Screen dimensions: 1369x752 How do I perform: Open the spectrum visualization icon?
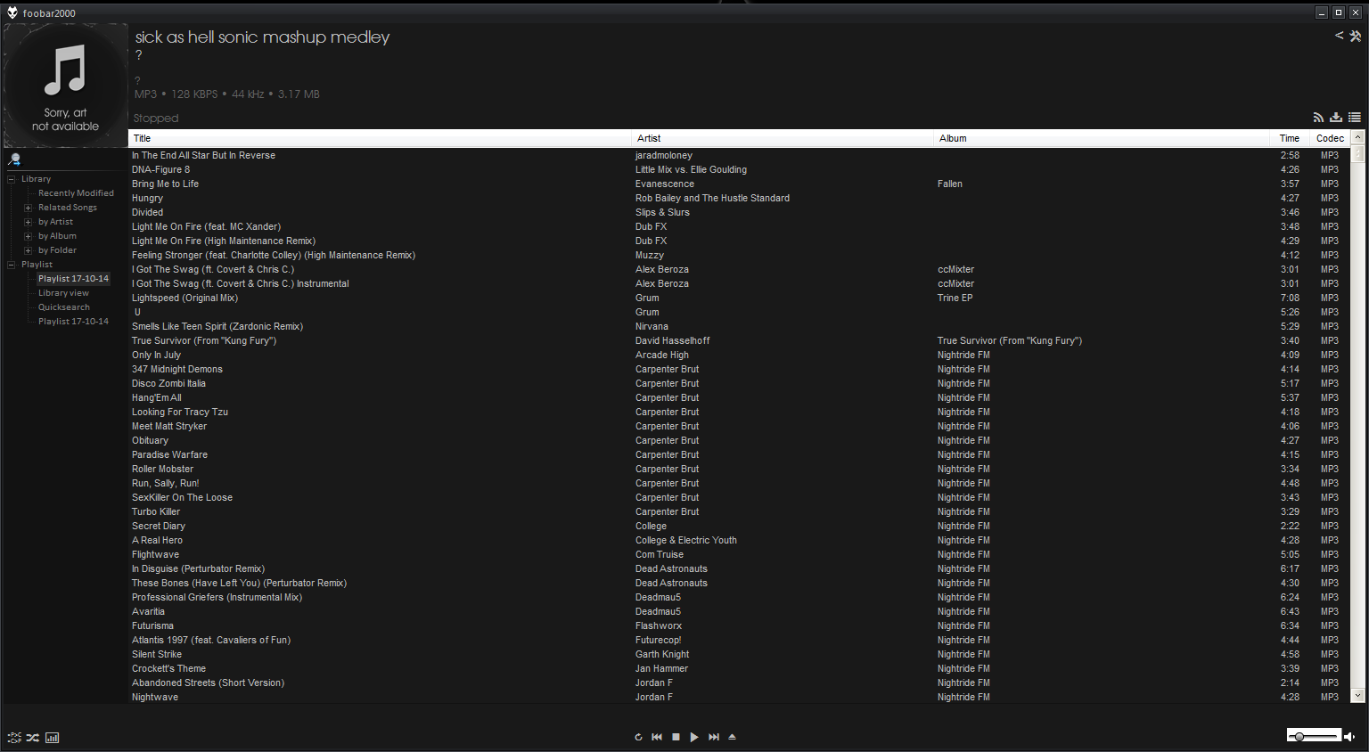point(53,738)
